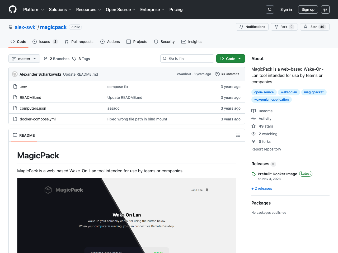Open the Insights tab
Viewport: 338px width, 253px height.
coord(191,42)
